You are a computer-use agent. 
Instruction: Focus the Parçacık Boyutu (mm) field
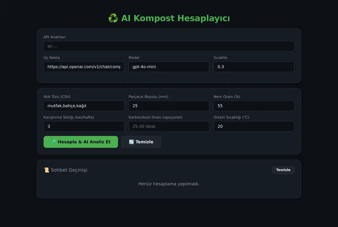169,106
